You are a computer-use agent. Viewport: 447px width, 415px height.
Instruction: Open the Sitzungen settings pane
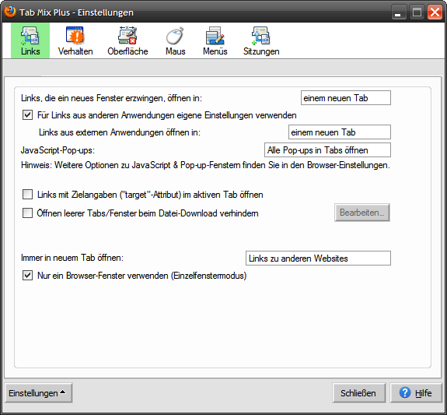(261, 40)
